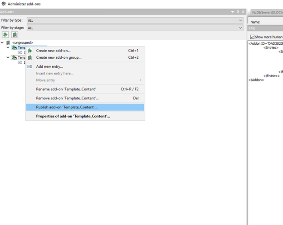Choose Create new add-on... from context menu
Image resolution: width=283 pixels, height=225 pixels.
point(53,51)
